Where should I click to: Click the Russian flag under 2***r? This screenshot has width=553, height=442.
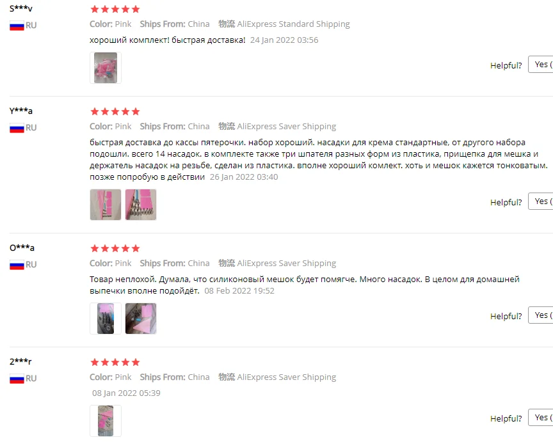[x=17, y=379]
